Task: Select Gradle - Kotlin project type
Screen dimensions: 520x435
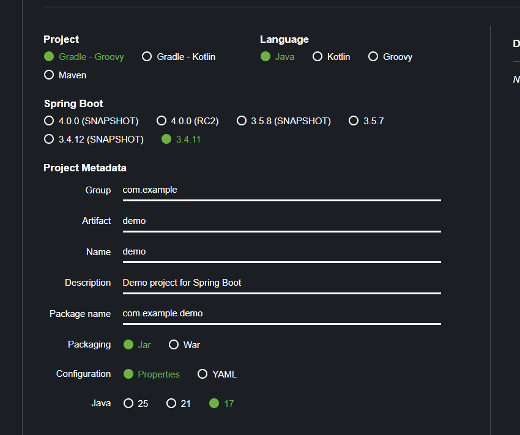Action: point(179,57)
